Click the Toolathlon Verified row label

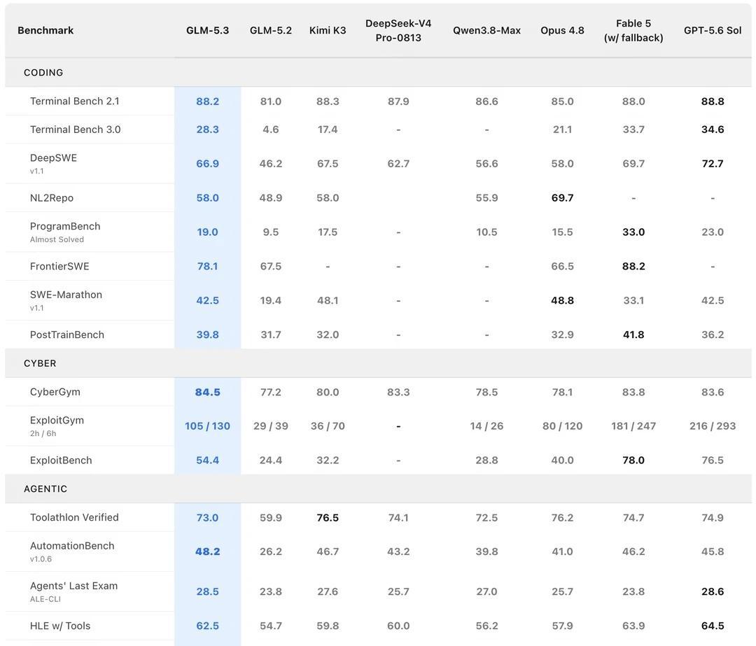(74, 517)
